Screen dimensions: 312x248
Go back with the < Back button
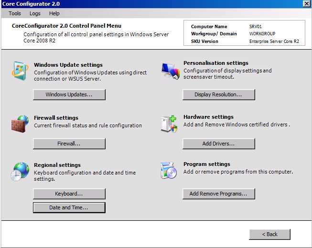tap(269, 234)
